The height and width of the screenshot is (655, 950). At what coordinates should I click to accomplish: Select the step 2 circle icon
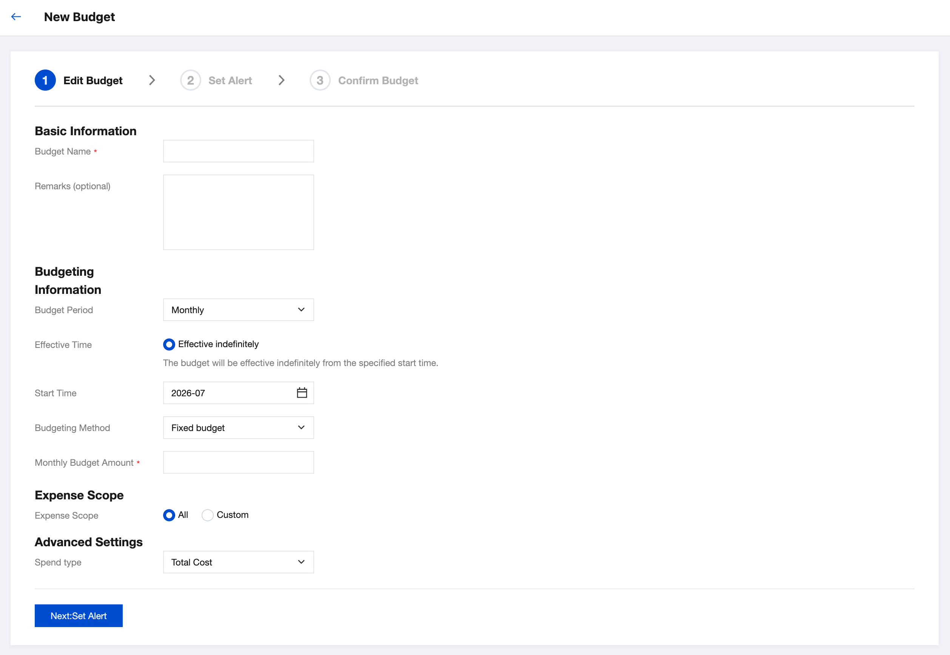(191, 80)
